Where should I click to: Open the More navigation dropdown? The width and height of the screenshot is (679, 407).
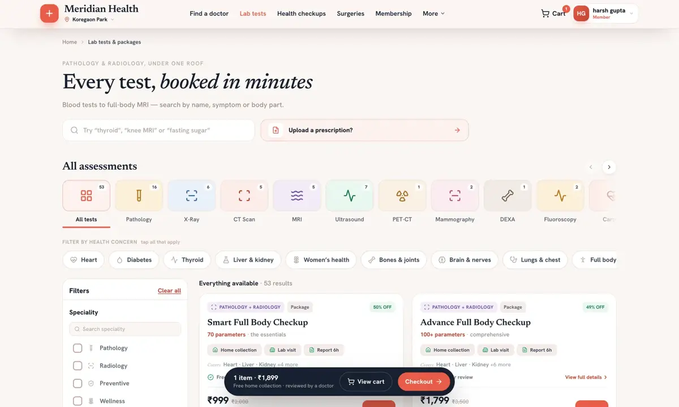coord(433,14)
